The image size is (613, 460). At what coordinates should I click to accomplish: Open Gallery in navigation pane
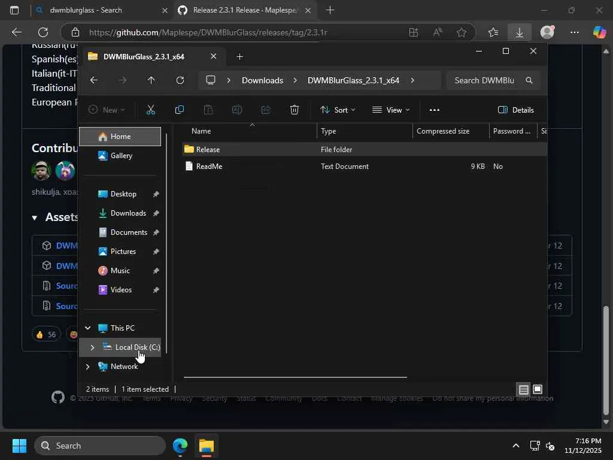click(x=120, y=156)
